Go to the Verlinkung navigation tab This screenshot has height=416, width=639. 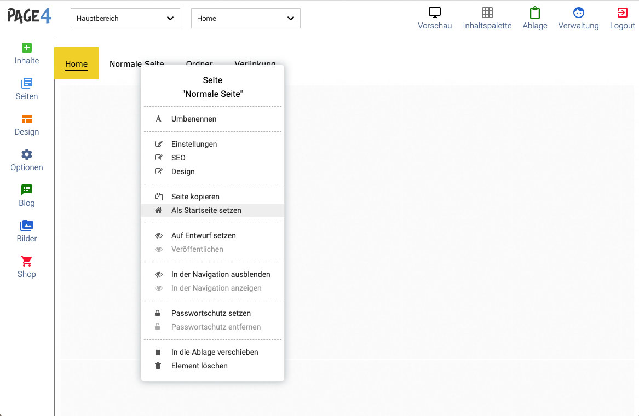(255, 63)
